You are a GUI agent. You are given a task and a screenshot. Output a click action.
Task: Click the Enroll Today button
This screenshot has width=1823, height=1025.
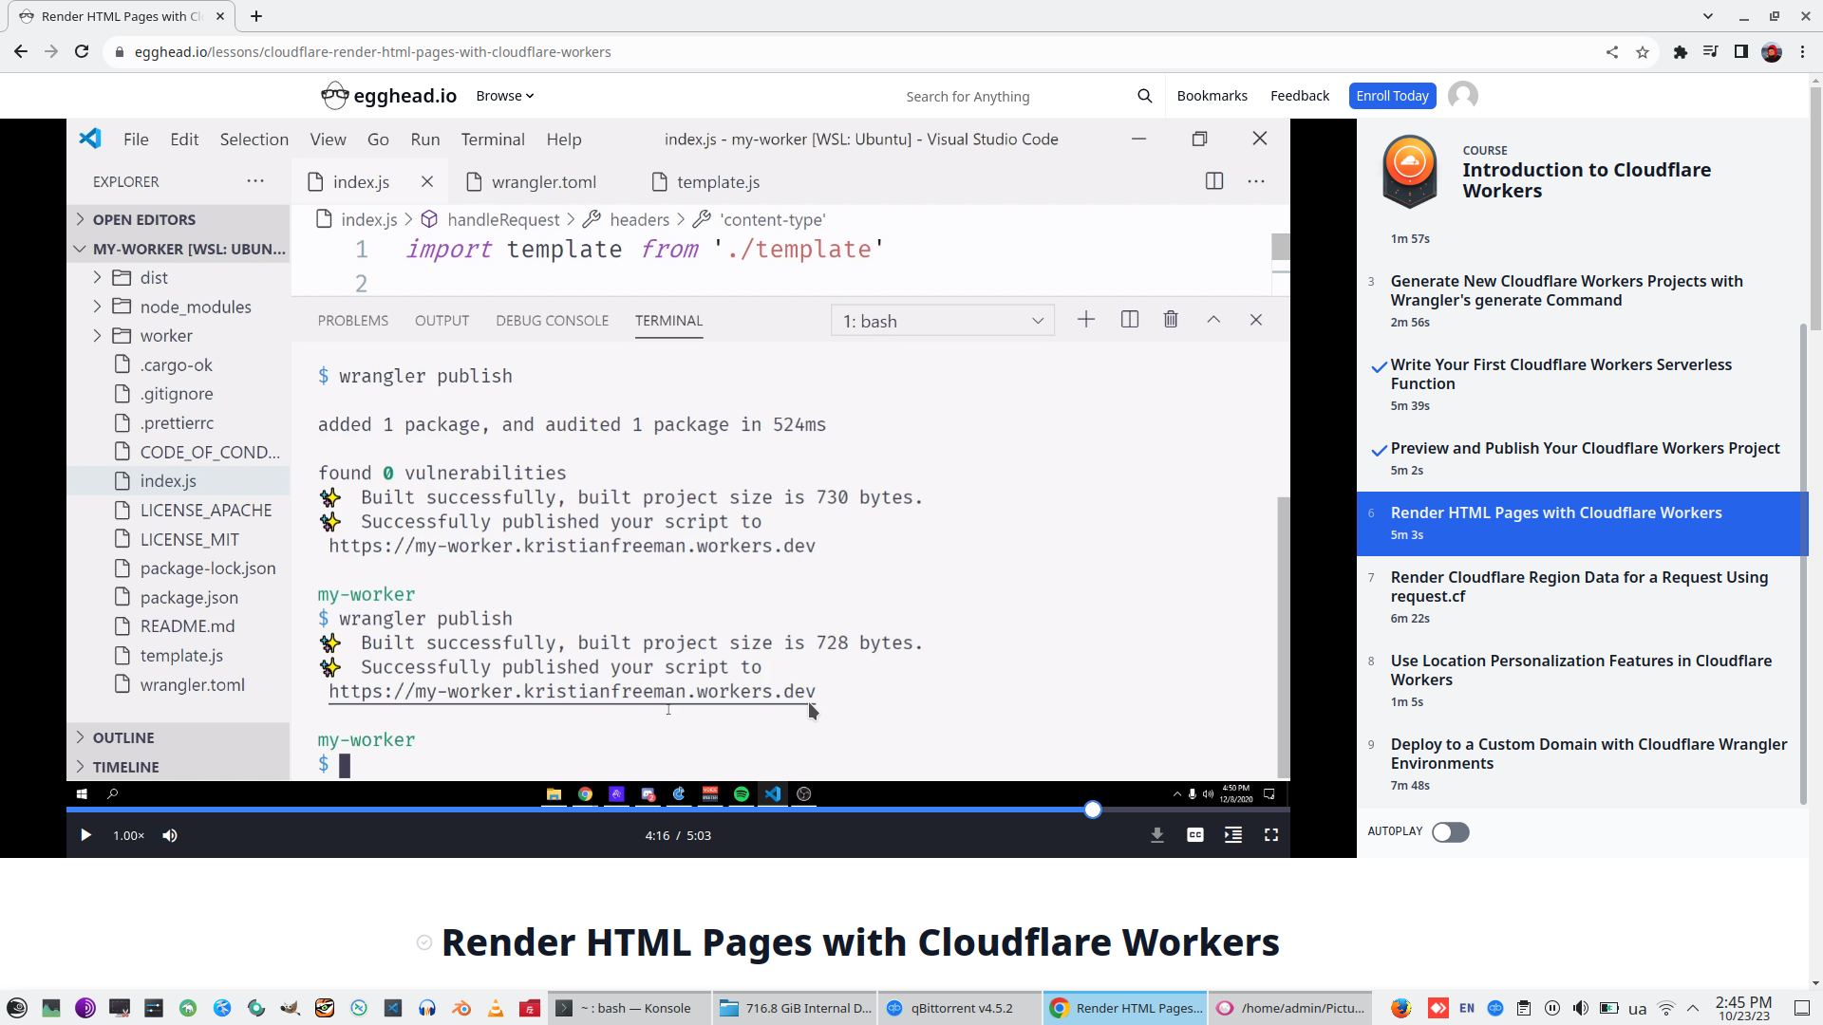(x=1391, y=96)
